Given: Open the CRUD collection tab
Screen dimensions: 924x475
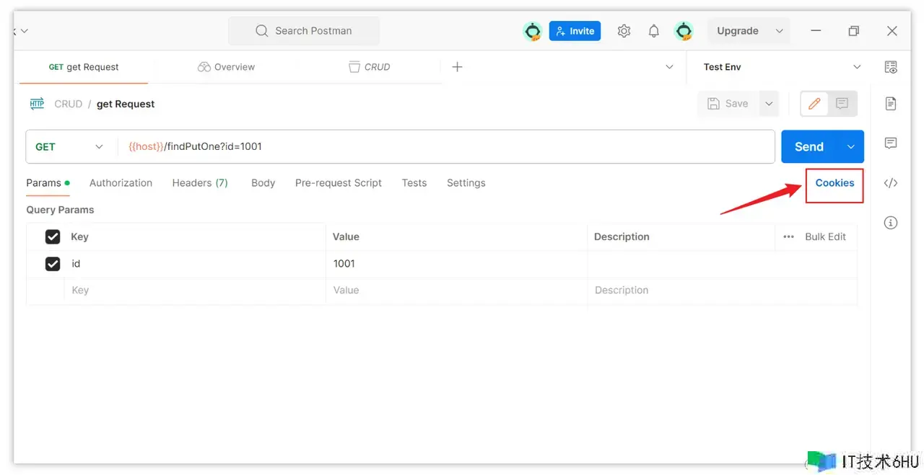Looking at the screenshot, I should pyautogui.click(x=369, y=67).
